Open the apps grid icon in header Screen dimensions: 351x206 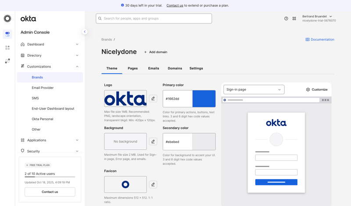294,18
